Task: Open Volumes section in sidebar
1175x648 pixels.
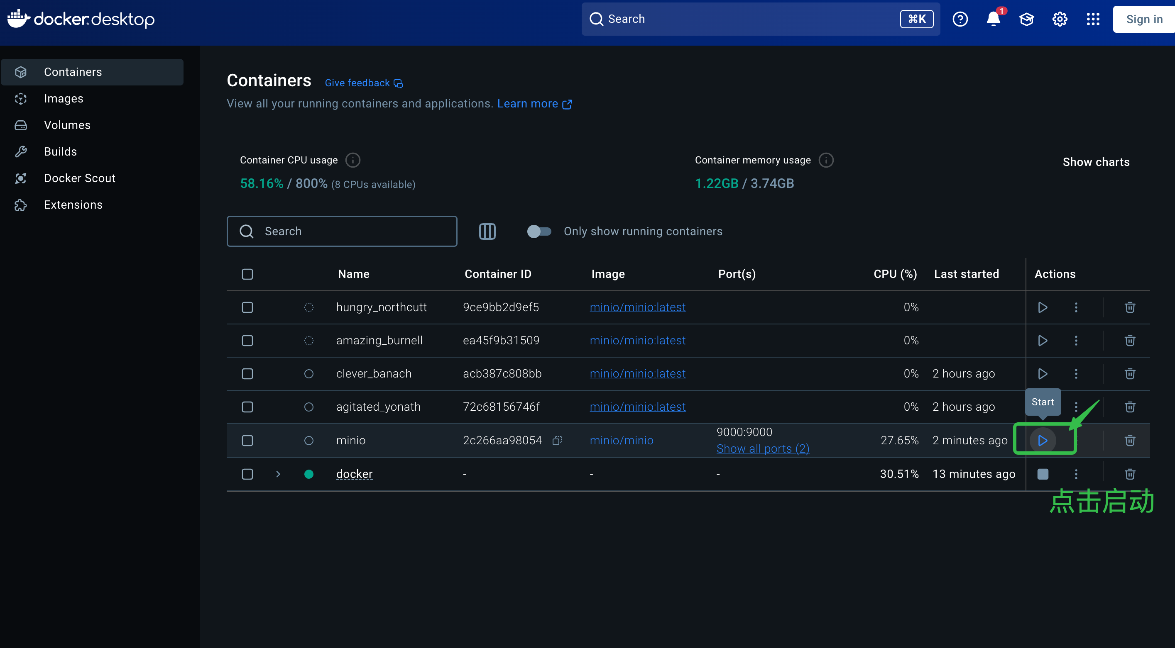Action: 67,125
